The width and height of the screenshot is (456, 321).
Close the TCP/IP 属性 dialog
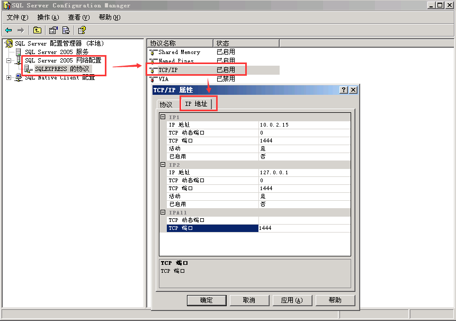pos(353,90)
